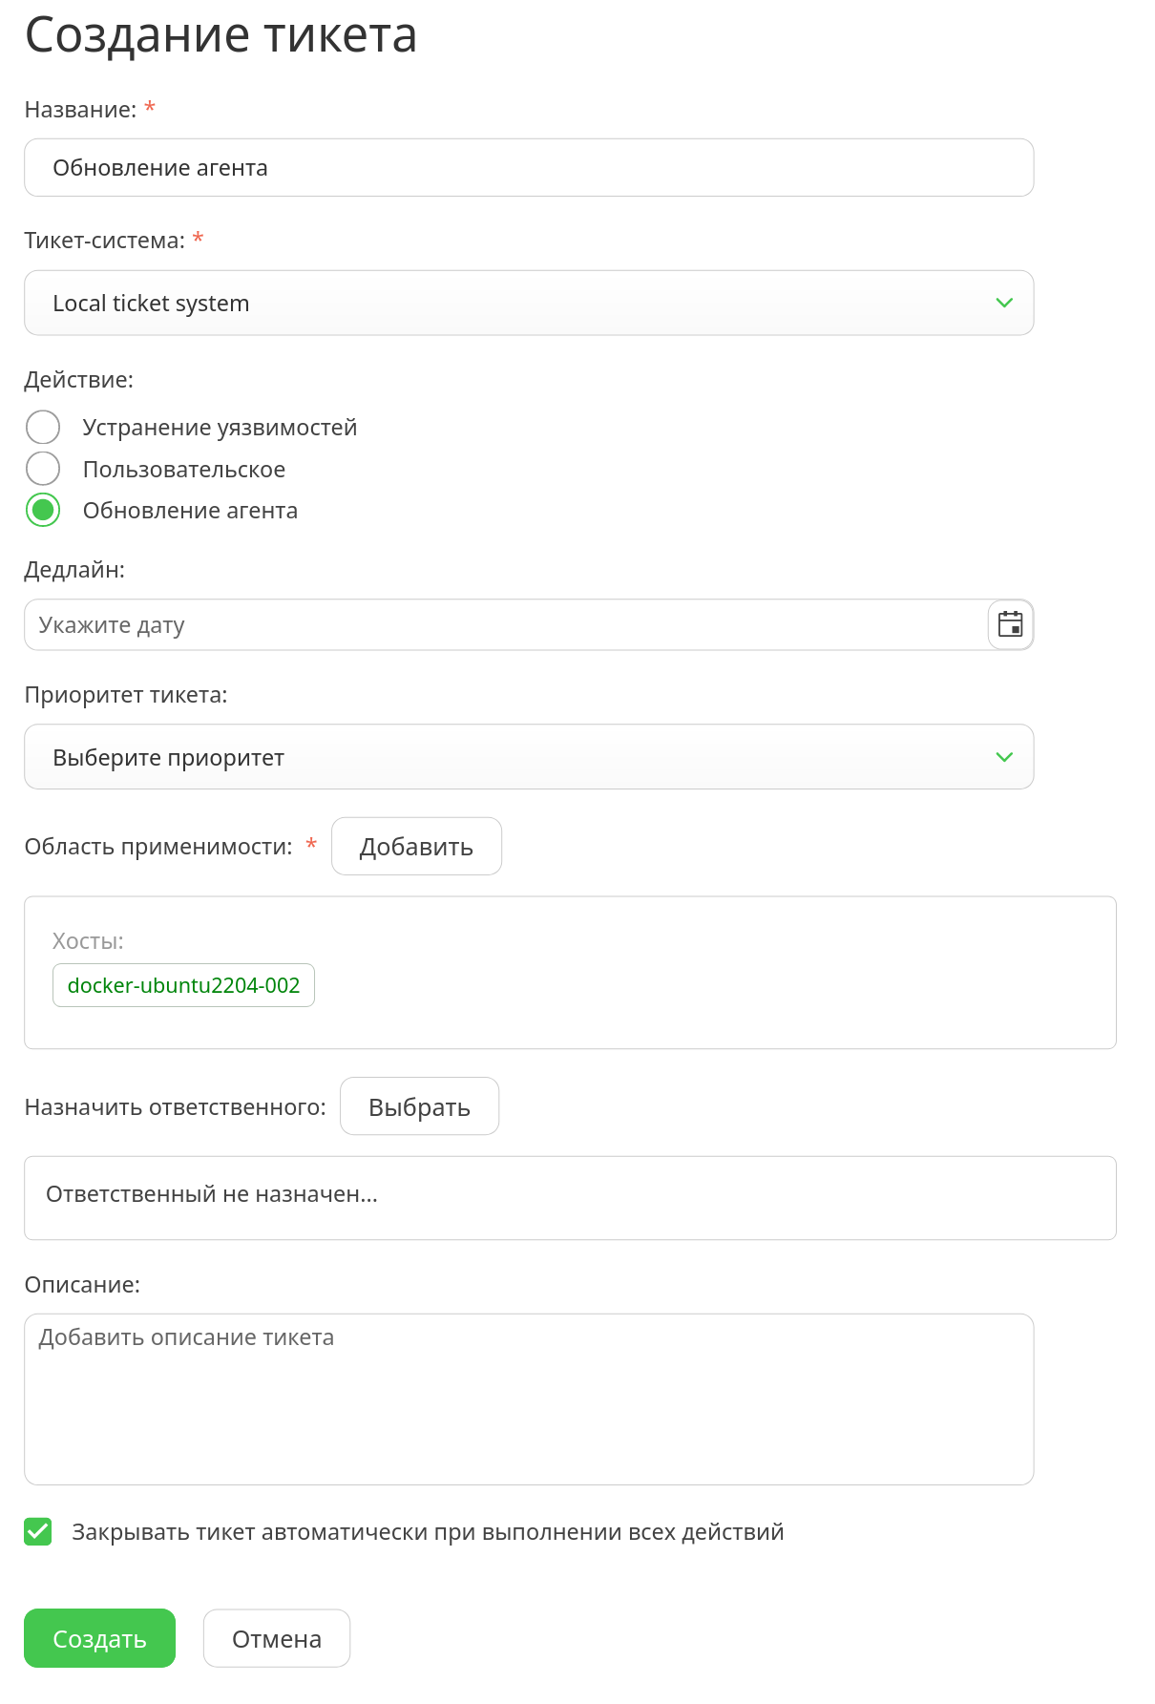Click the Local ticket system dropdown chevron

coord(1003,303)
